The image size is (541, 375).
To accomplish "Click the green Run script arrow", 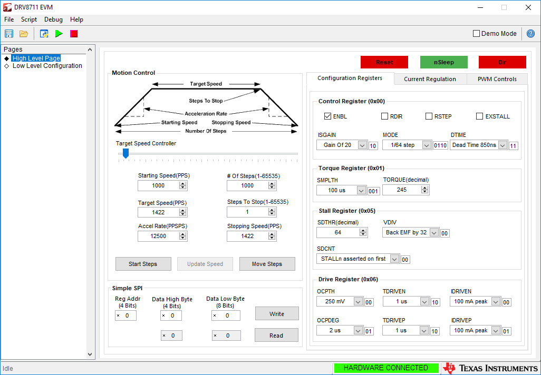I will click(x=59, y=34).
